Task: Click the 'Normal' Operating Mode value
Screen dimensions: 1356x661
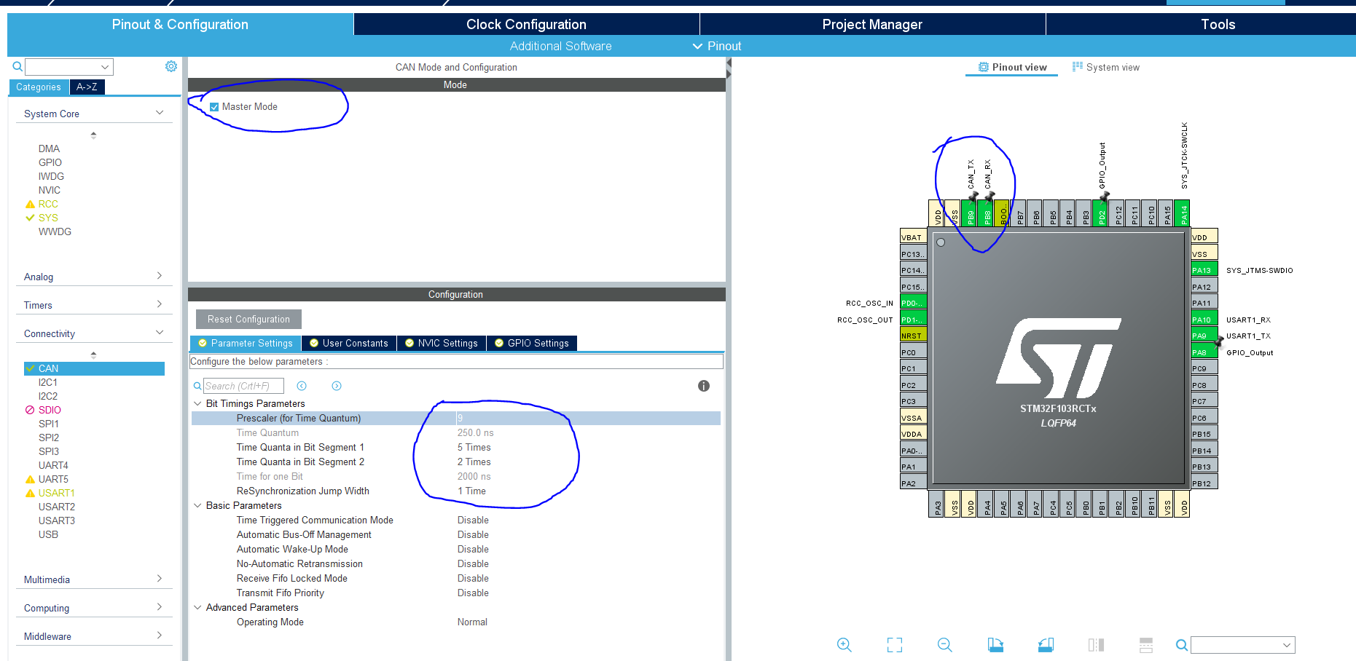Action: [x=472, y=622]
